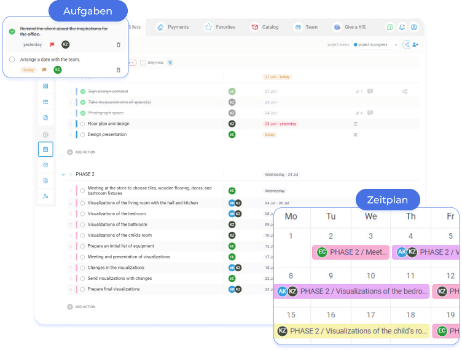Click the PHASE 2 section title
The height and width of the screenshot is (350, 462).
85,175
